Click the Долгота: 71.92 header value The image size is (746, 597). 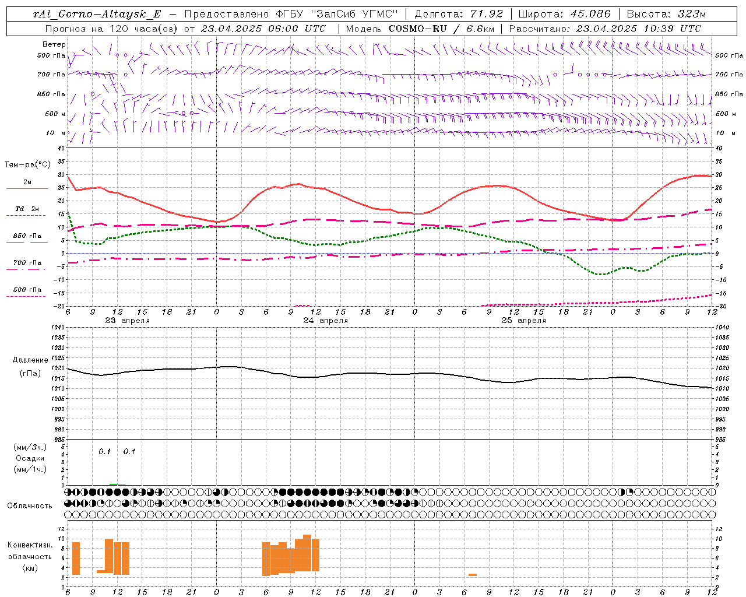[458, 15]
